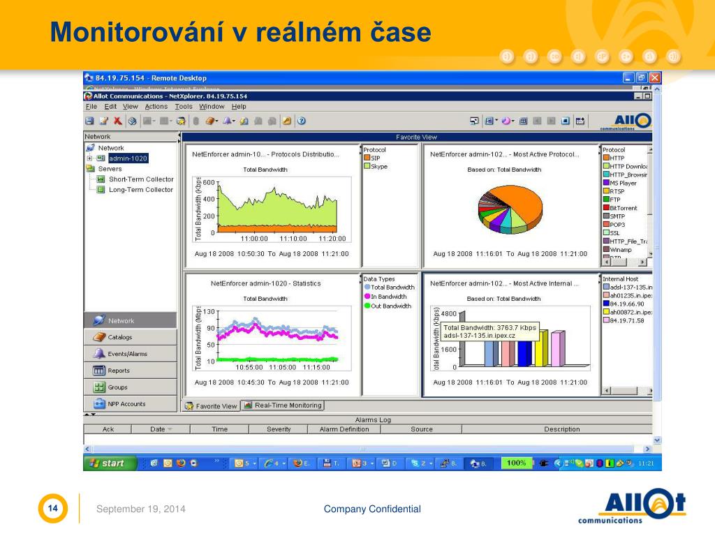Viewport: 715px width, 536px height.
Task: Select the Network root tree item
Action: click(111, 148)
